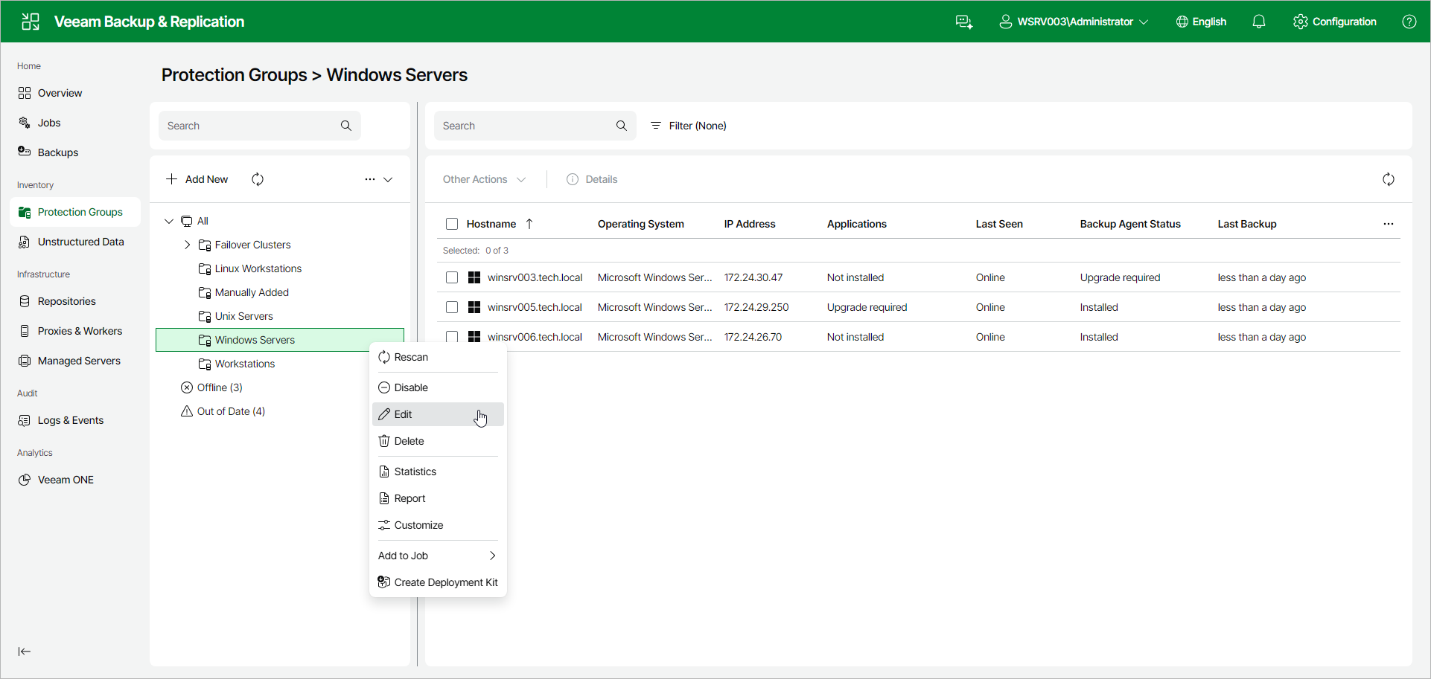Viewport: 1431px width, 679px height.
Task: Choose Disable from context menu
Action: 438,387
